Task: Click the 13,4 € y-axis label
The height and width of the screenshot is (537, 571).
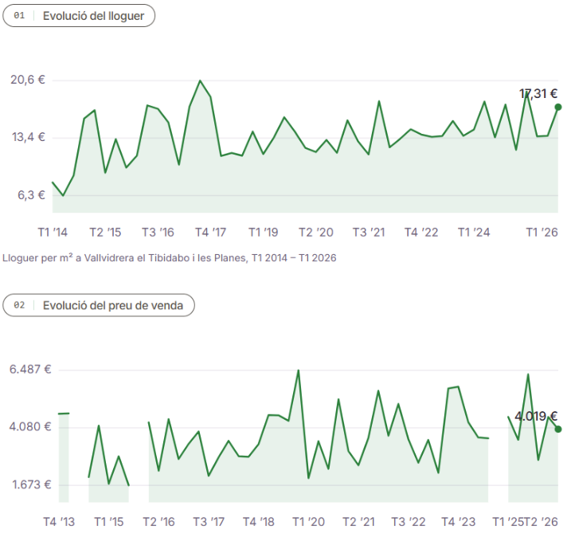Action: click(x=29, y=137)
